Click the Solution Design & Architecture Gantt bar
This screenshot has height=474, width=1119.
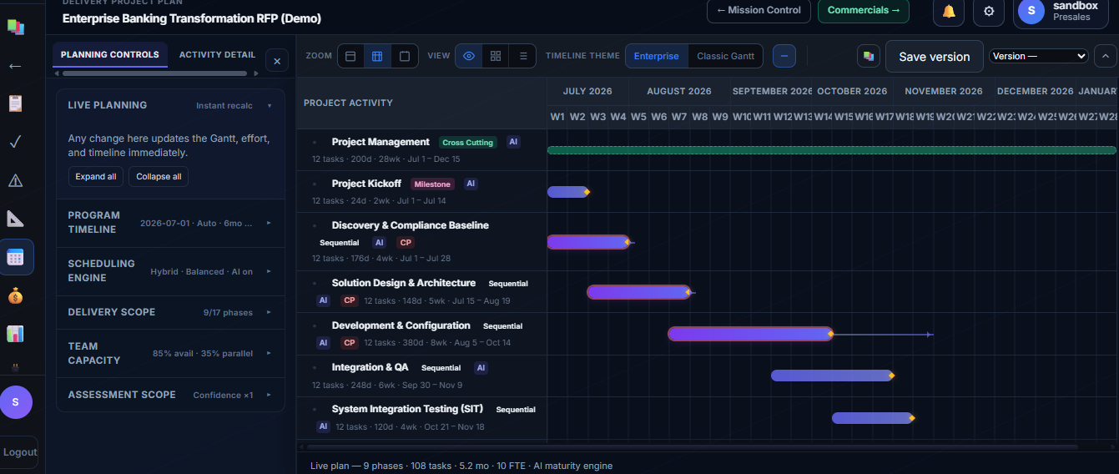pos(638,292)
